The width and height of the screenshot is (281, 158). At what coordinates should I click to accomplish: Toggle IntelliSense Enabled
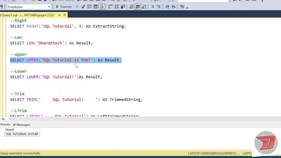point(102,7)
